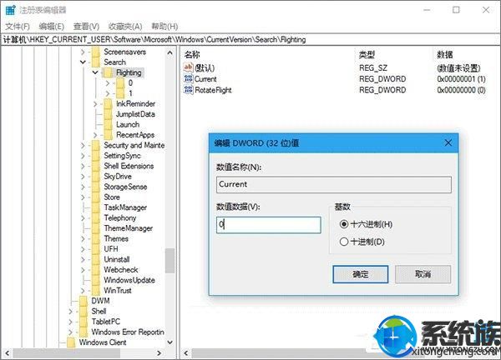Open the 编辑(E) menu
This screenshot has height=360, width=501.
click(52, 27)
